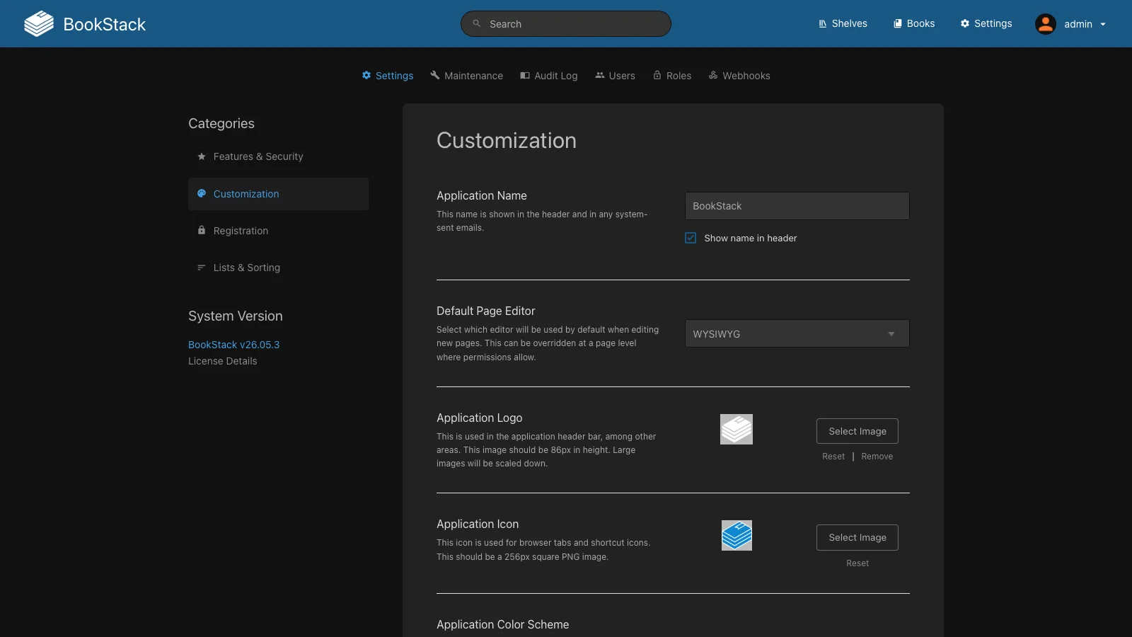Click the Application Name input field
1132x637 pixels.
pos(797,206)
